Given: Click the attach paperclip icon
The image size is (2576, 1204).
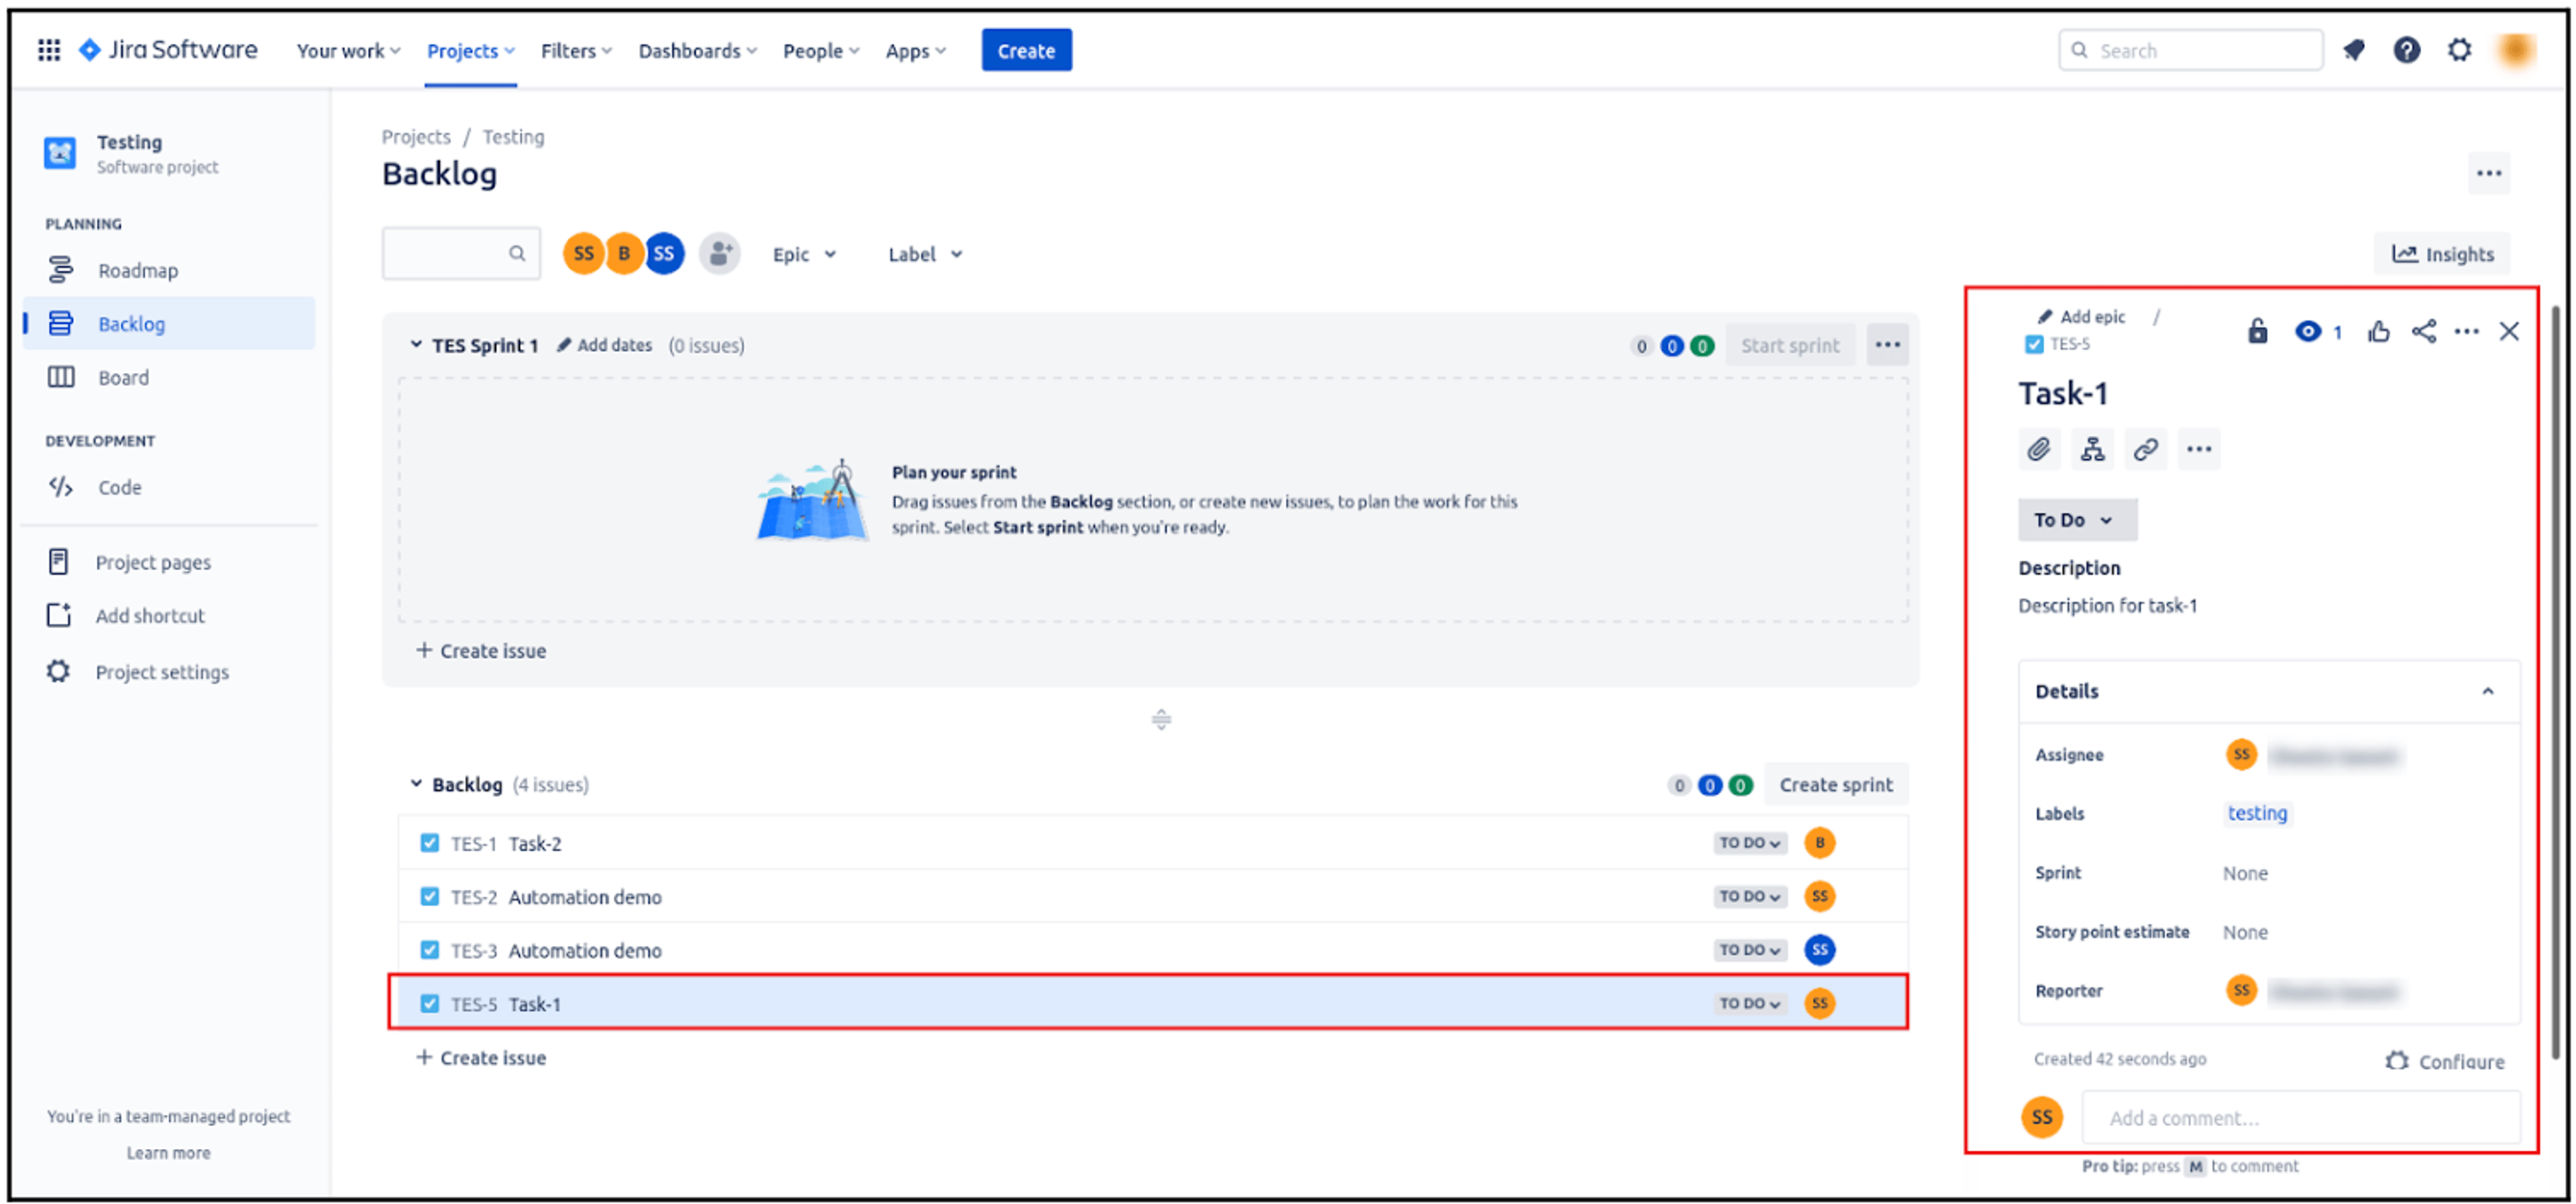Looking at the screenshot, I should pyautogui.click(x=2039, y=449).
